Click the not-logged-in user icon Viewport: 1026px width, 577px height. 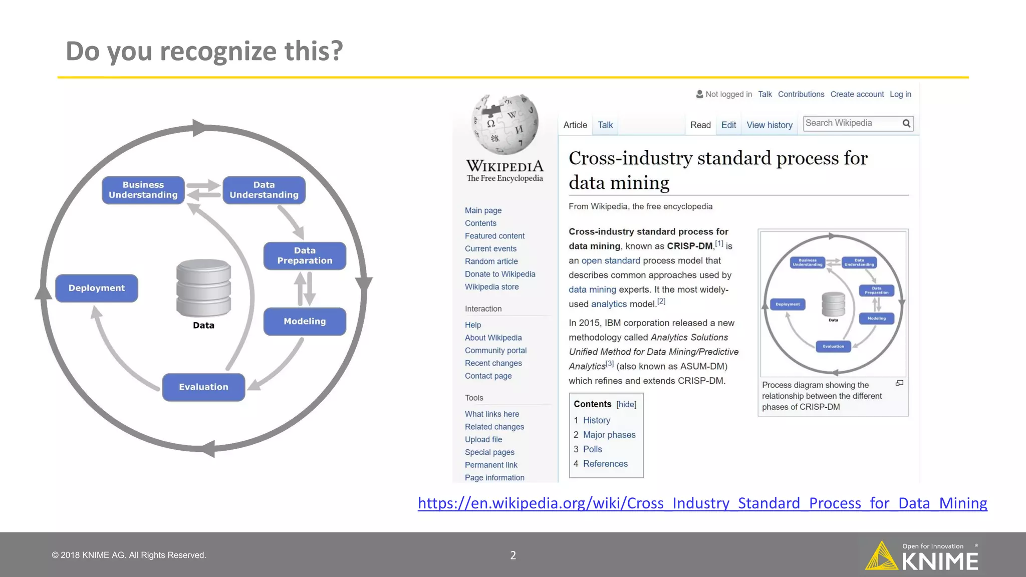pos(699,94)
